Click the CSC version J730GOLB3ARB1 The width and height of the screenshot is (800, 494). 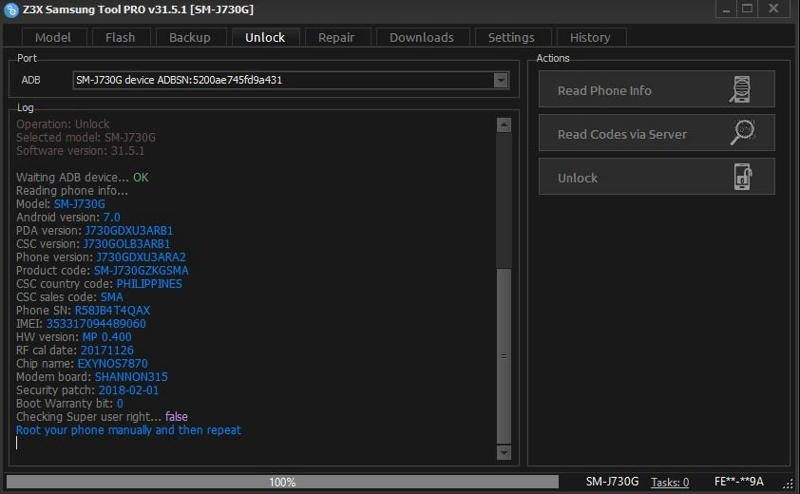[x=126, y=244]
